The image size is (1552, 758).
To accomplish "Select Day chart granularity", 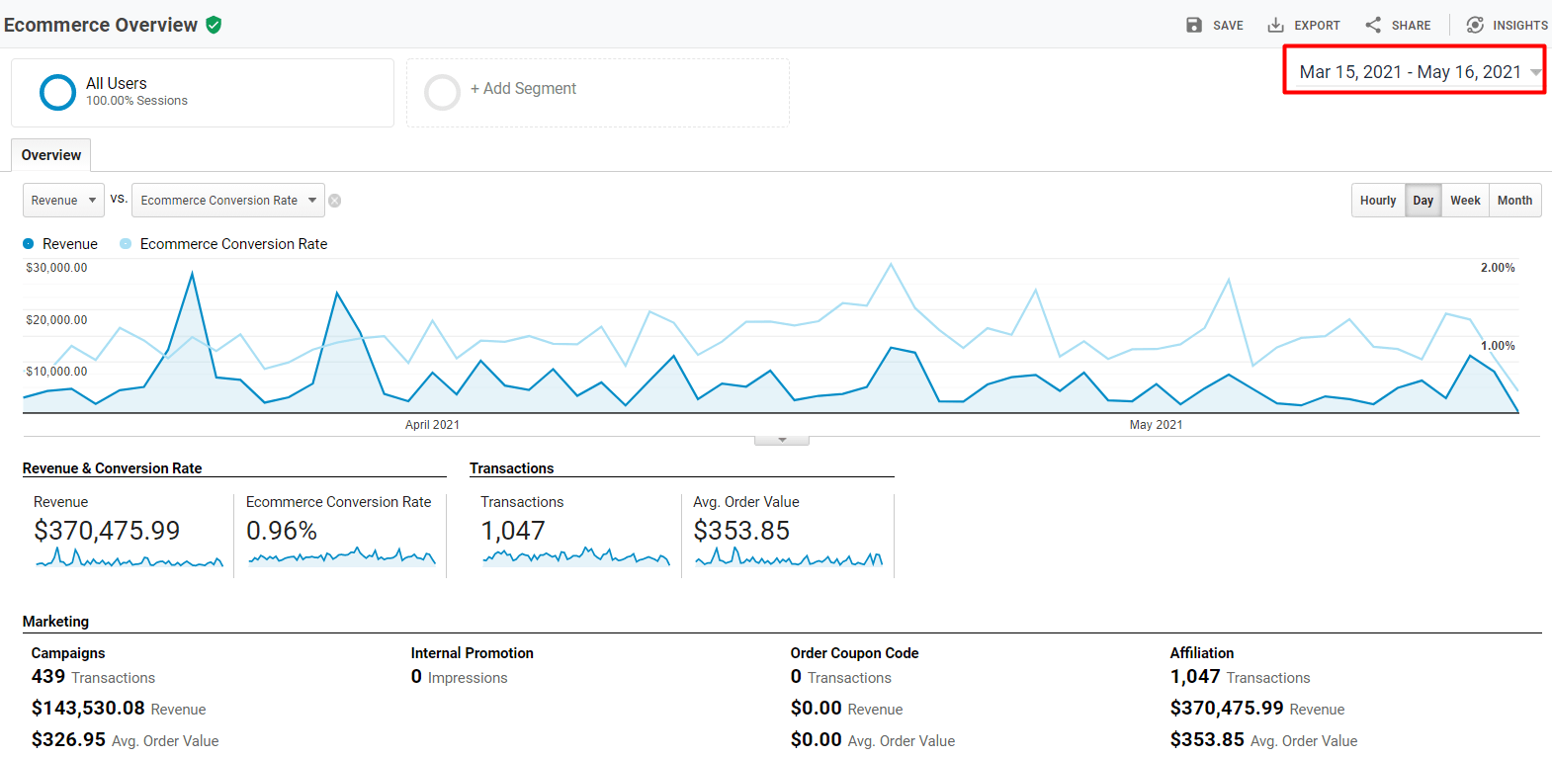I will click(x=1423, y=201).
